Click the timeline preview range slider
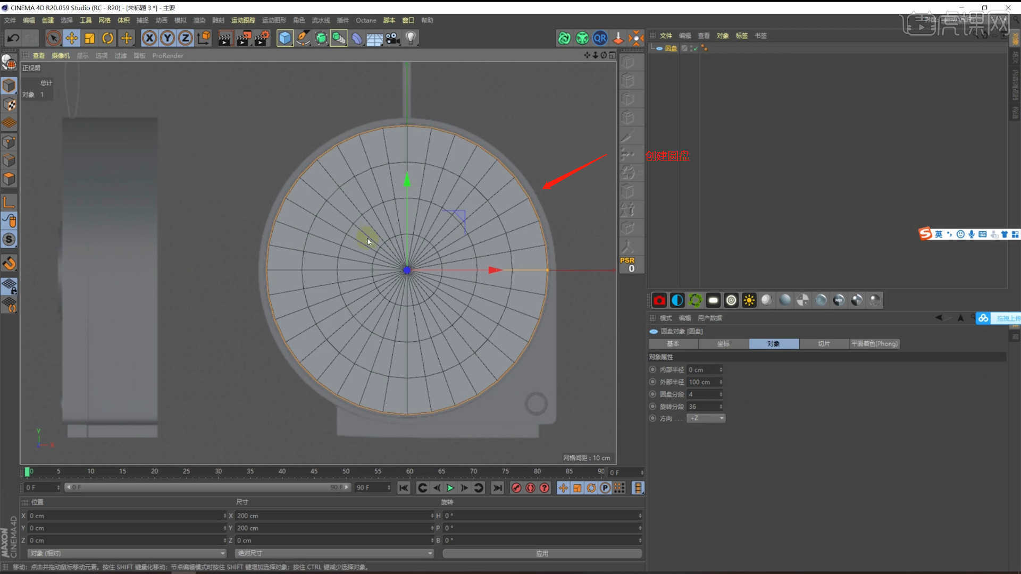Viewport: 1021px width, 574px height. (207, 487)
